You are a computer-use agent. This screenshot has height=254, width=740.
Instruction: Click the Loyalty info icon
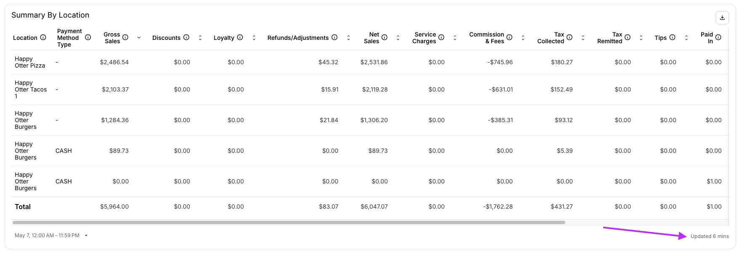(x=240, y=37)
